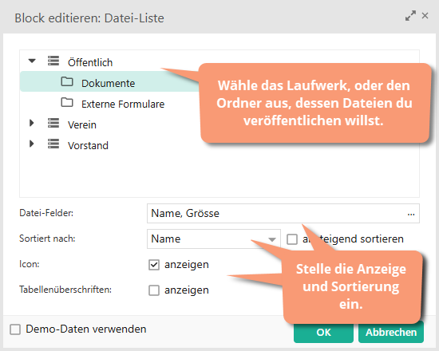Uncheck the Icon anzeigen checkbox

[154, 265]
